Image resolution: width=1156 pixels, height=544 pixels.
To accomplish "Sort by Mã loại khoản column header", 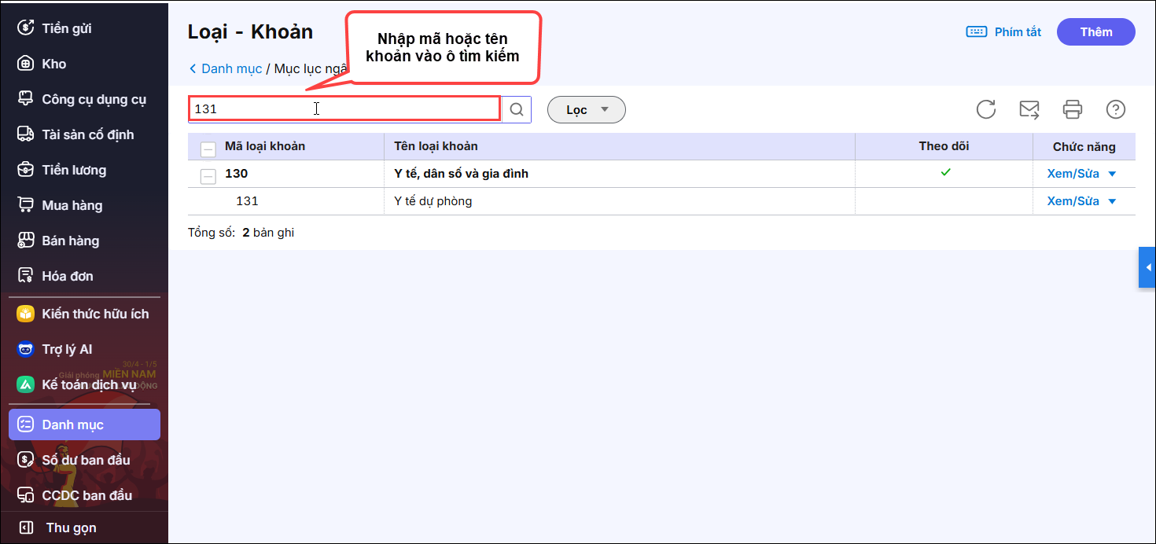I will (x=264, y=146).
